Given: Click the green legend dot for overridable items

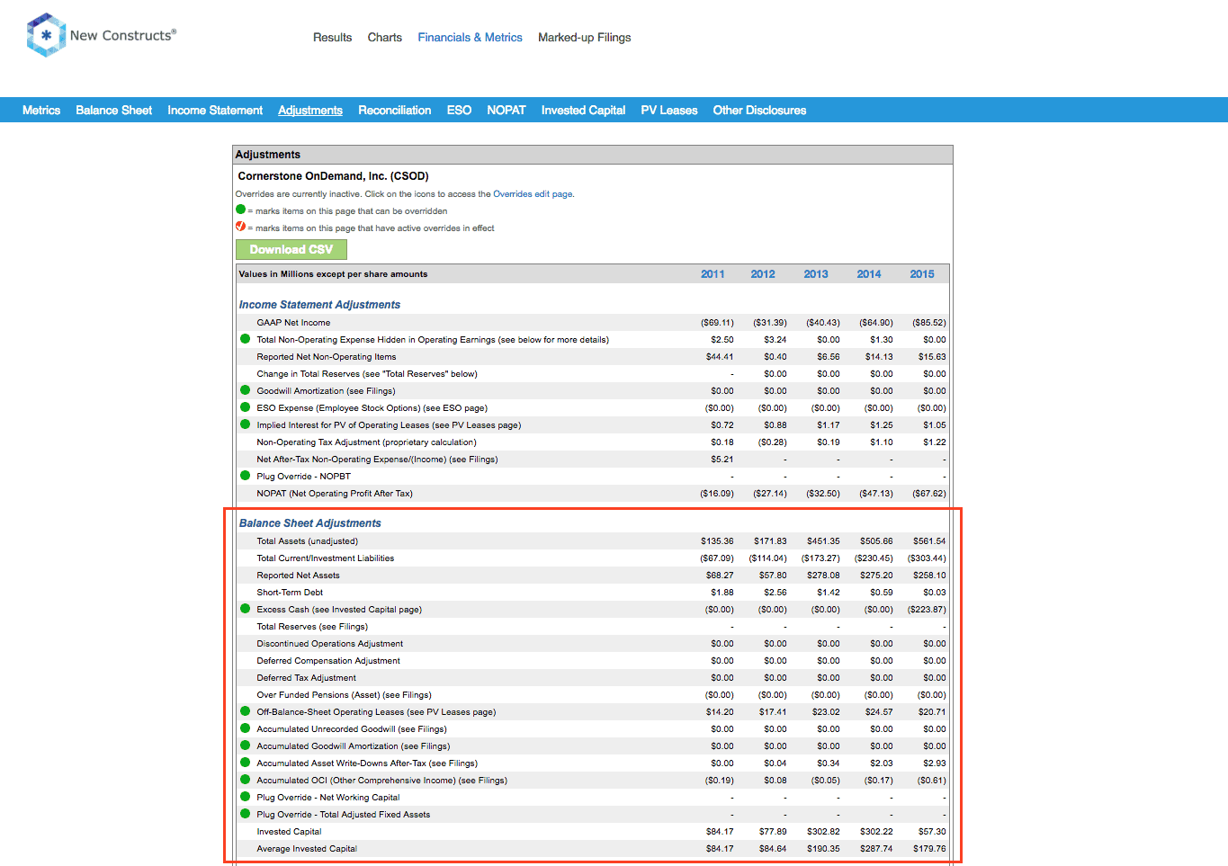Looking at the screenshot, I should [240, 210].
